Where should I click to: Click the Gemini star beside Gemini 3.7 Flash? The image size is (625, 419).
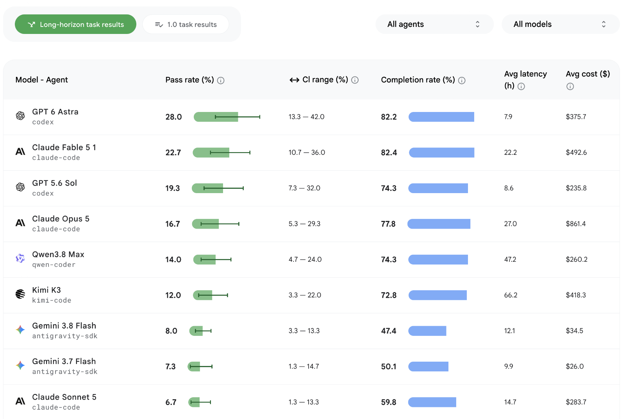coord(20,365)
